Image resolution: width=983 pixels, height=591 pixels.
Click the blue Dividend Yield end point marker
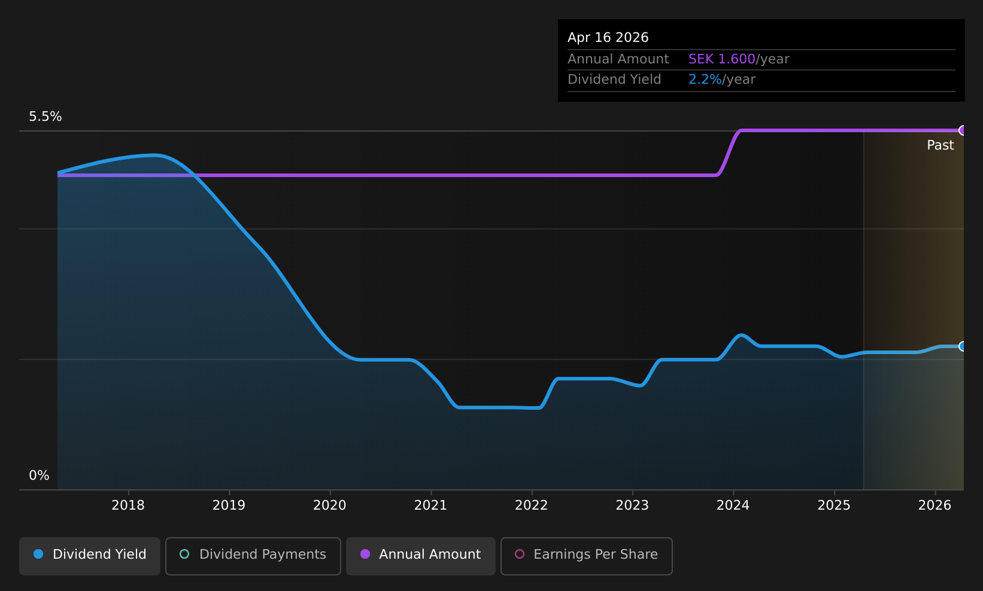963,346
